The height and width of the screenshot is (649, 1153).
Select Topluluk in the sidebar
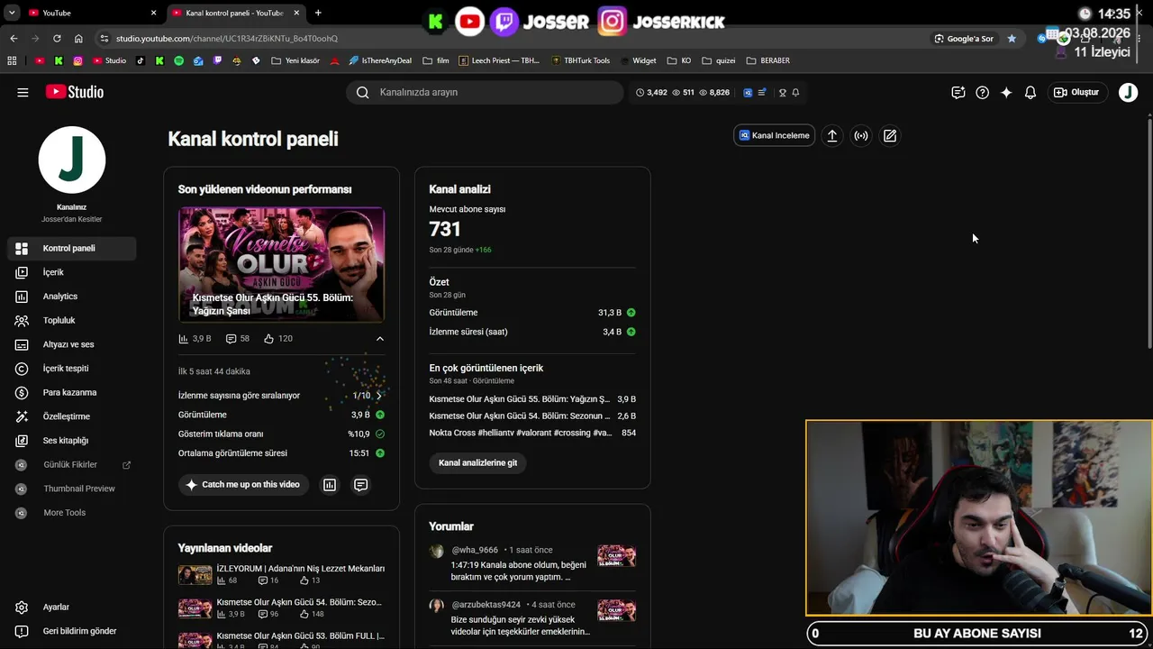(x=72, y=320)
